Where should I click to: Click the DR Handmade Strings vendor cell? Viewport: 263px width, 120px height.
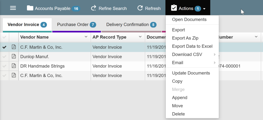point(55,66)
